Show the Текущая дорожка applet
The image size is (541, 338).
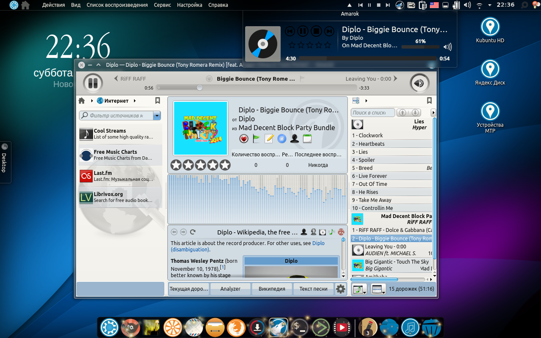189,289
